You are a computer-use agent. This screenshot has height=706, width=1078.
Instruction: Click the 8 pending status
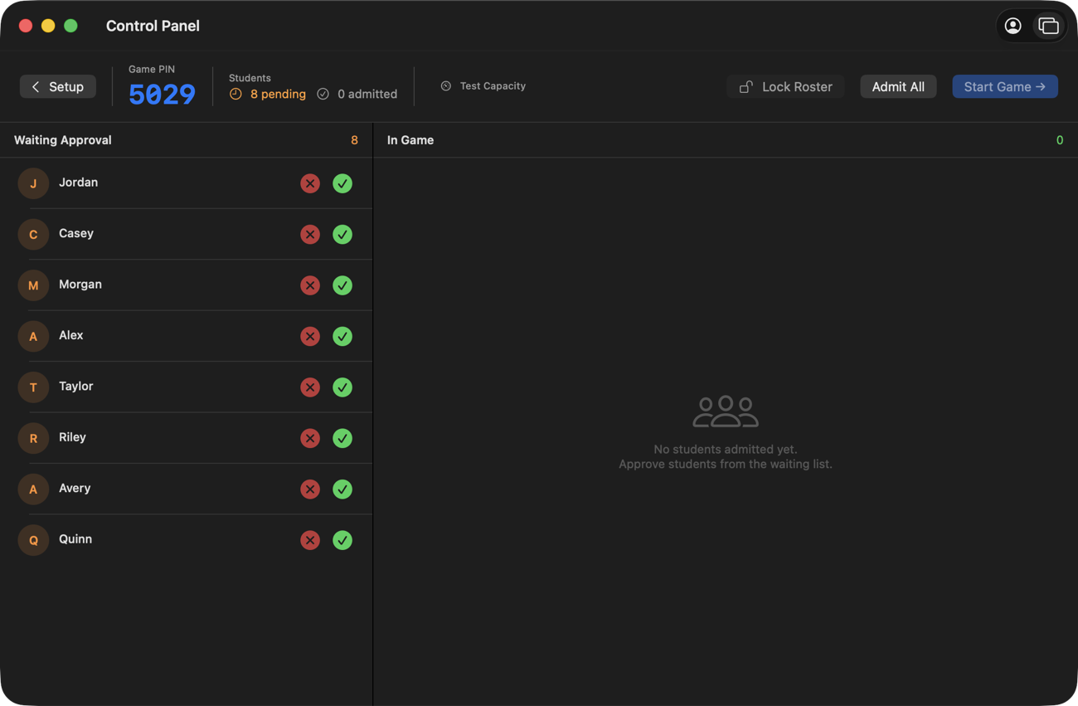[268, 94]
